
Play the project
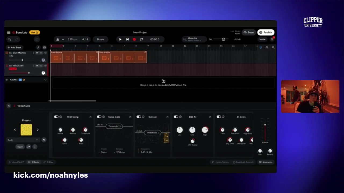click(x=120, y=39)
